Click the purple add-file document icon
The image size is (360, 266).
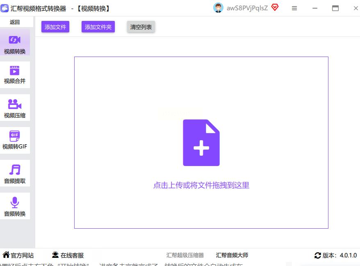click(x=201, y=143)
